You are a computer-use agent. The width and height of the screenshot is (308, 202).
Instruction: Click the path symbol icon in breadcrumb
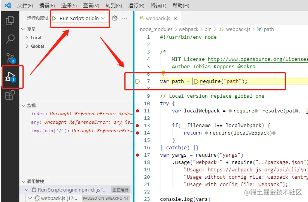[260, 29]
